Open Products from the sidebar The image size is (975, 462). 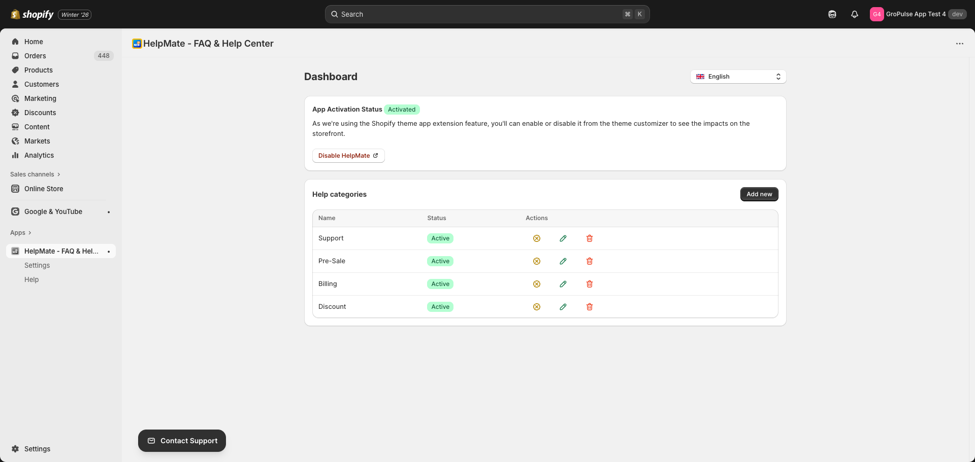39,70
